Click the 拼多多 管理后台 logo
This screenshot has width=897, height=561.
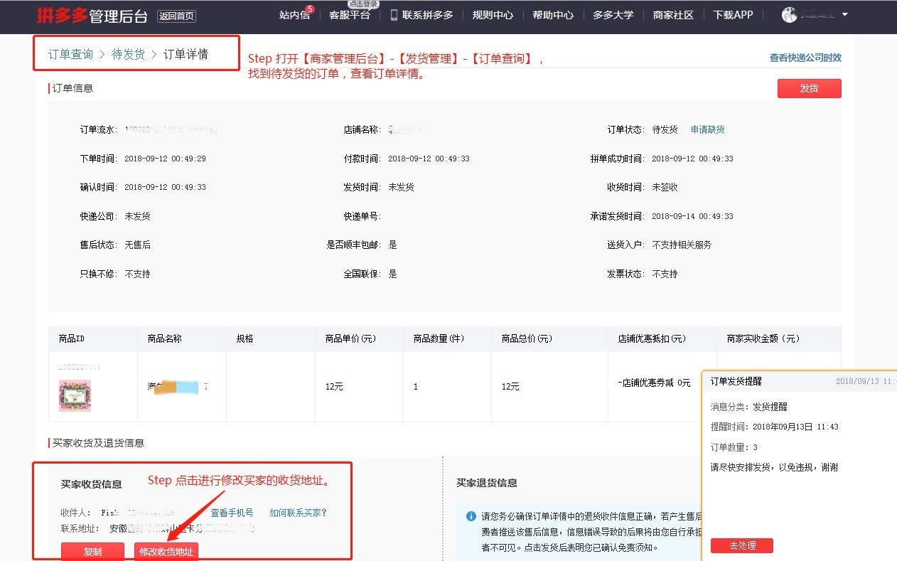(92, 15)
